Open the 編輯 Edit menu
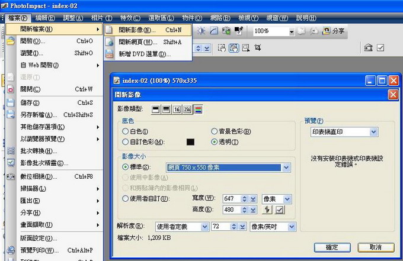 pos(45,18)
